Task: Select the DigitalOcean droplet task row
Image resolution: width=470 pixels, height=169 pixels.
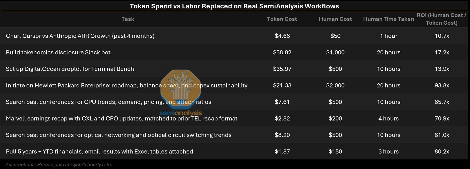Action: click(235, 69)
